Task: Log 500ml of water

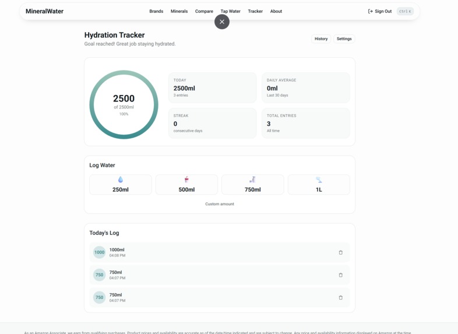Action: pos(186,185)
